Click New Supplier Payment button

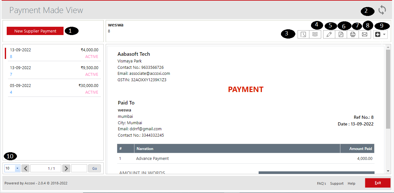[35, 31]
